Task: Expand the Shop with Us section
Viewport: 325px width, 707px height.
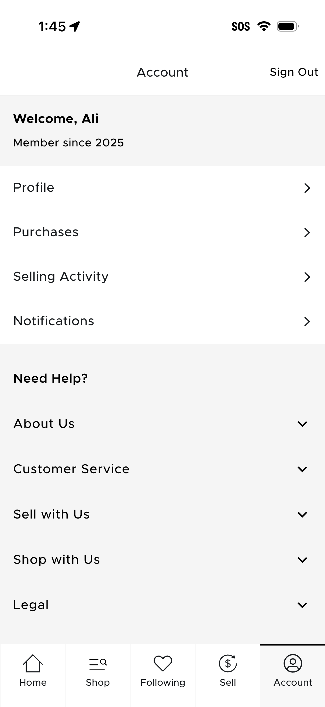Action: [302, 560]
